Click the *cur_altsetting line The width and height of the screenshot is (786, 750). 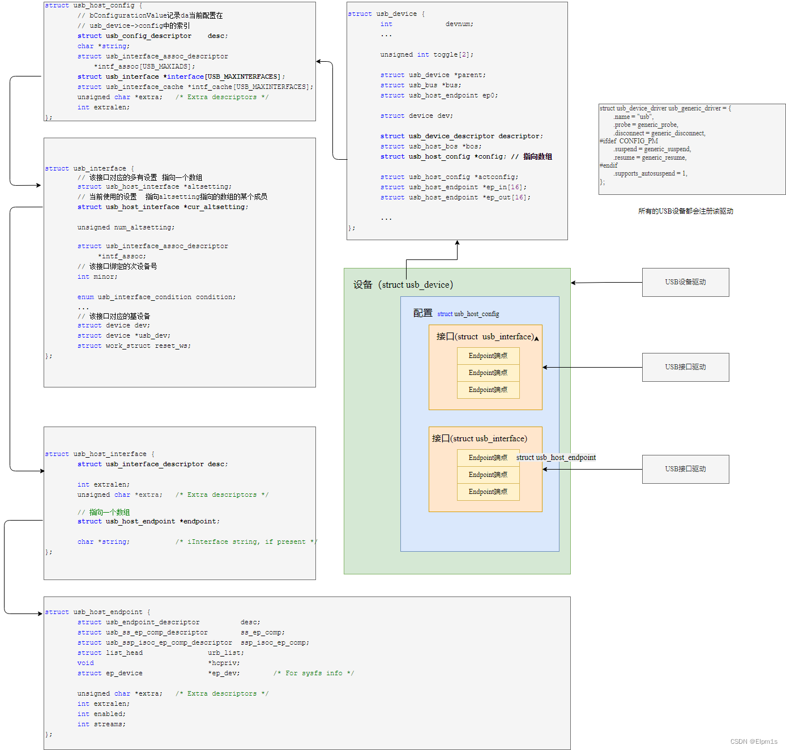pyautogui.click(x=163, y=207)
